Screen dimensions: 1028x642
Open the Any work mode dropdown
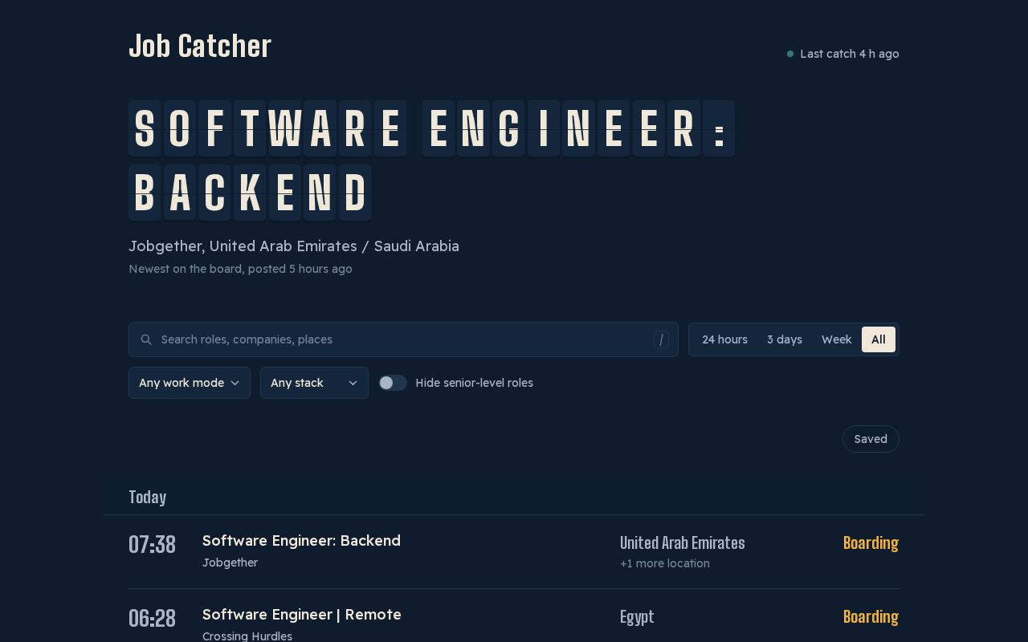click(x=190, y=383)
